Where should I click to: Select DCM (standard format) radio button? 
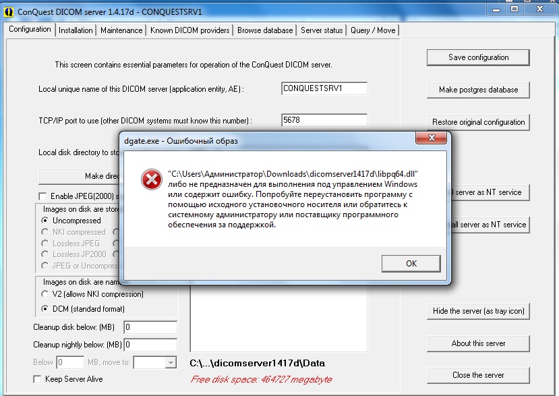45,309
